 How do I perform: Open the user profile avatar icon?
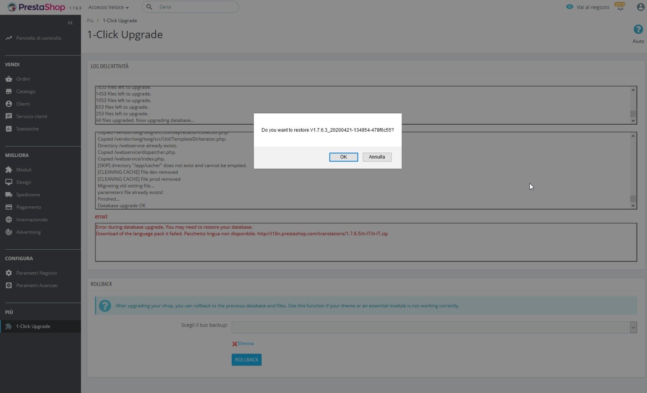tap(641, 7)
